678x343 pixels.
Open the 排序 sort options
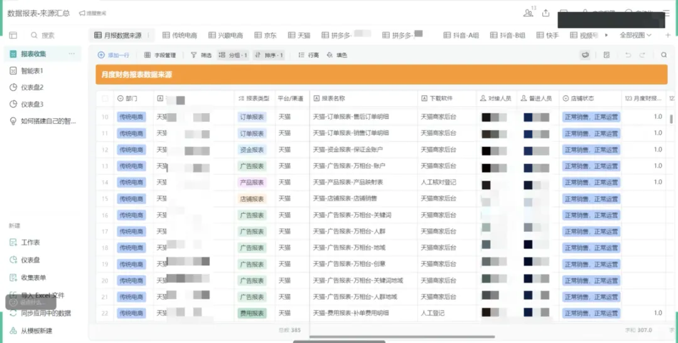269,55
